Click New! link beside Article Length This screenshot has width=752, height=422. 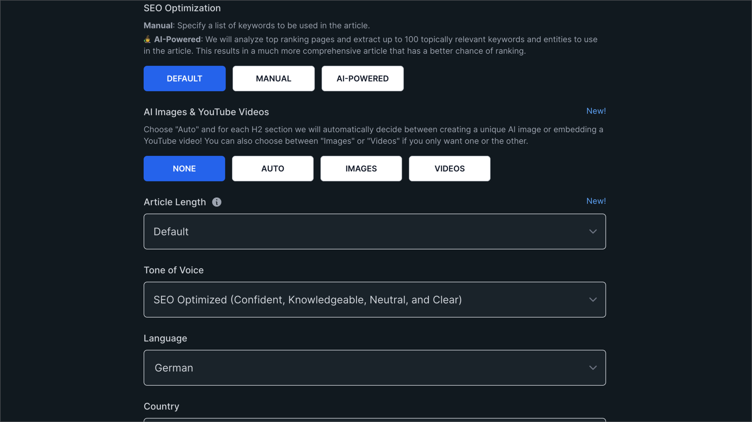[596, 201]
